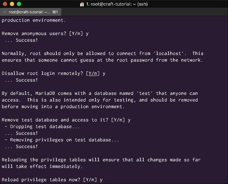
Task: Click the red close window button
Action: pos(5,4)
